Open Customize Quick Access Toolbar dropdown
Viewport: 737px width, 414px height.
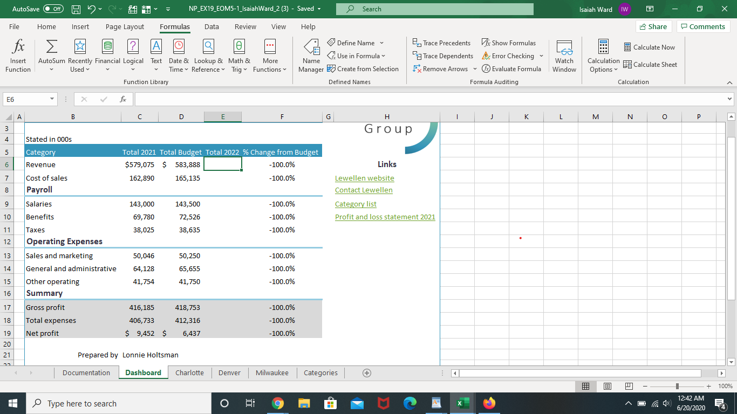[x=168, y=9]
